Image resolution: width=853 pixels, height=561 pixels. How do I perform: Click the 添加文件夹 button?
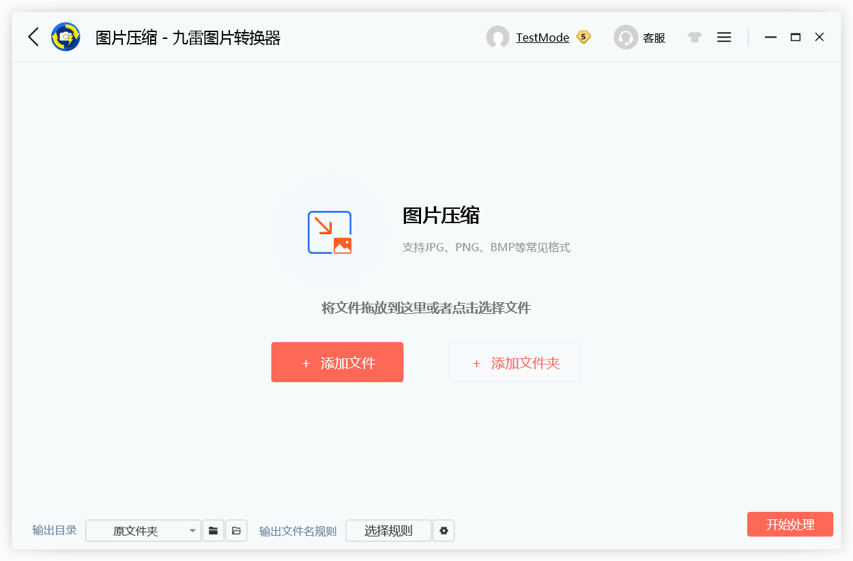click(x=515, y=362)
